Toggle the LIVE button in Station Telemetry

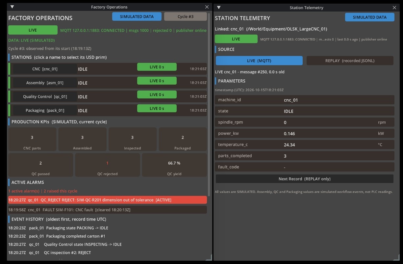(236, 39)
